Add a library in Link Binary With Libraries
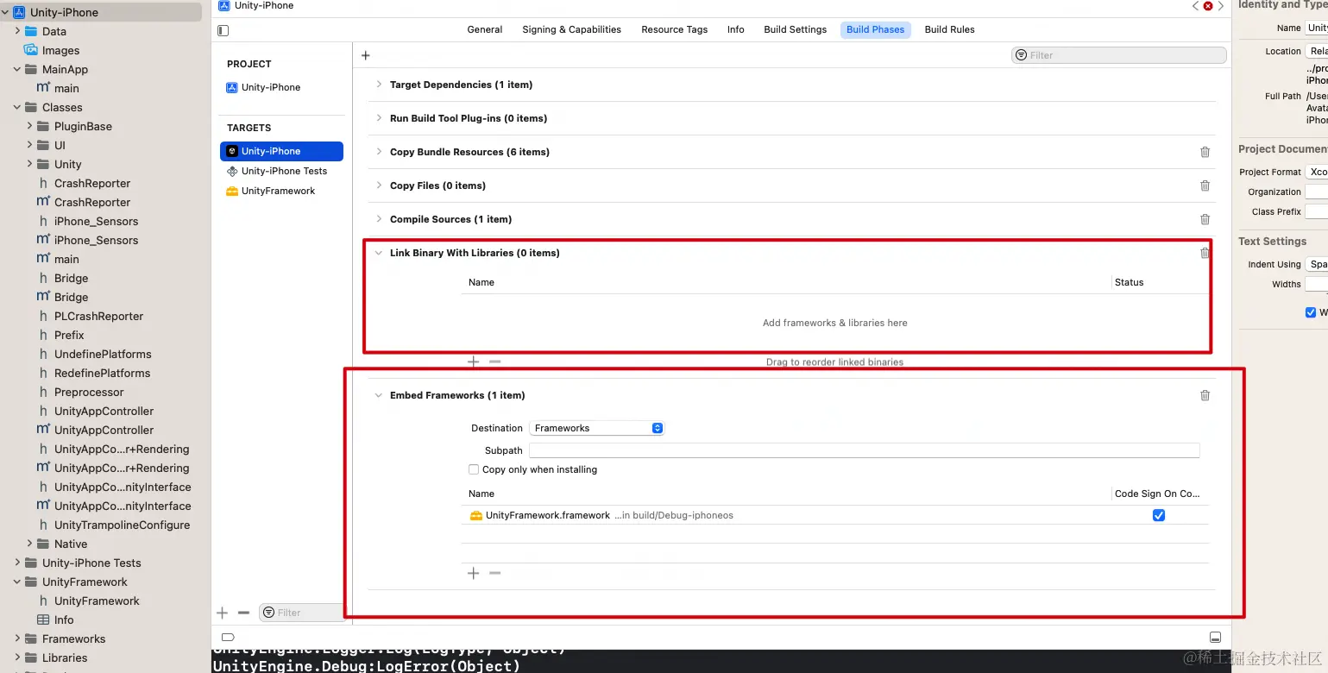1328x673 pixels. coord(473,362)
